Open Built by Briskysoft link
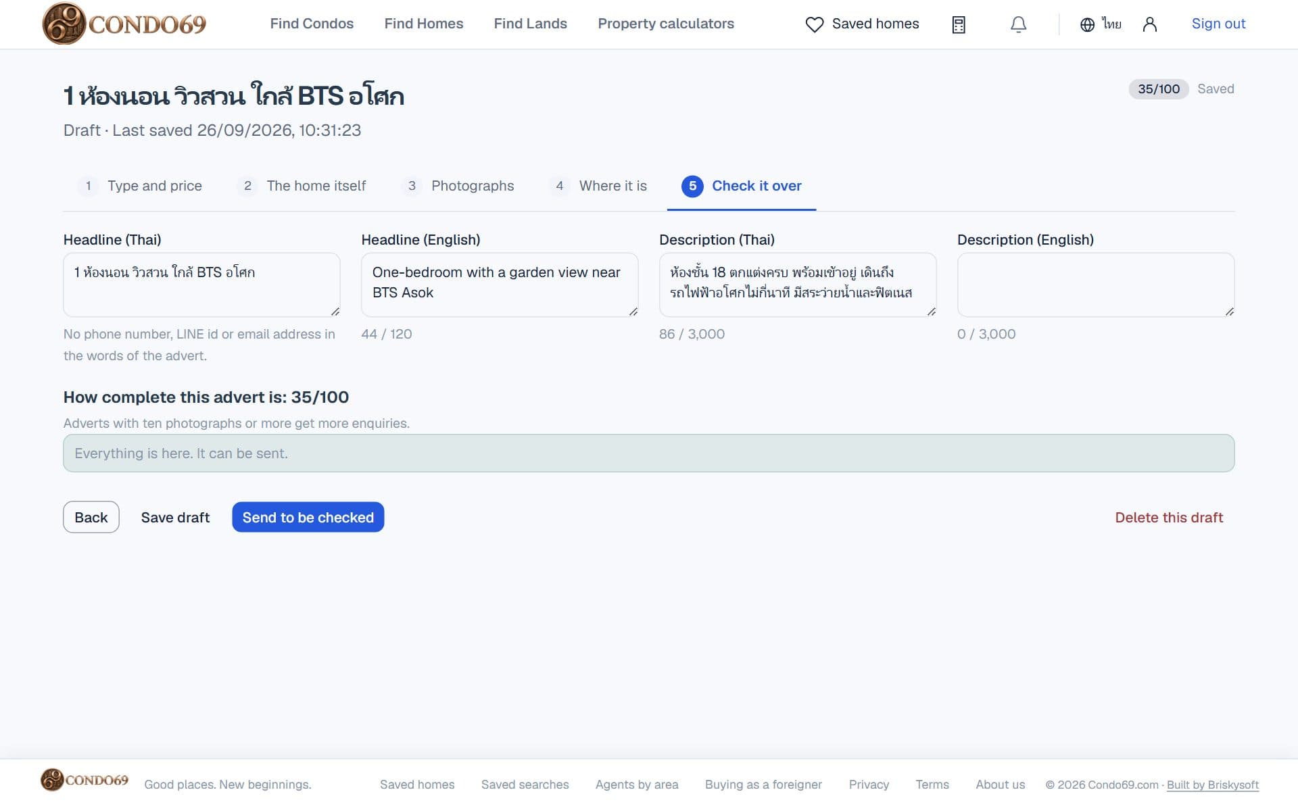 (1213, 785)
